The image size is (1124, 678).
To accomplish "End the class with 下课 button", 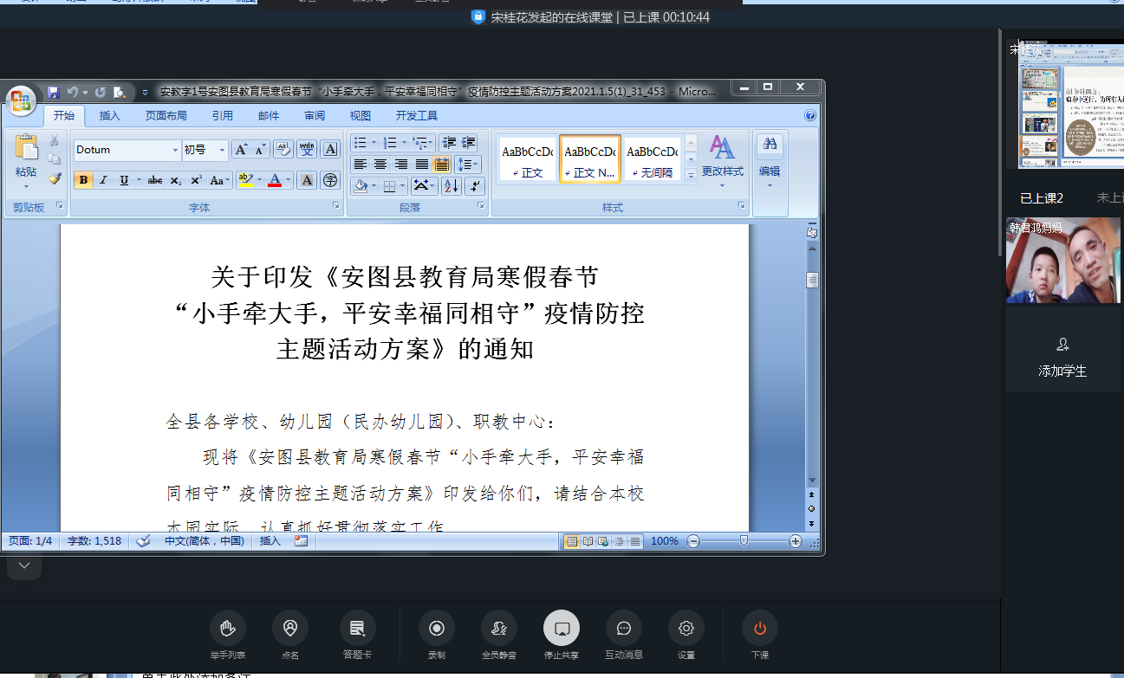I will [x=759, y=629].
